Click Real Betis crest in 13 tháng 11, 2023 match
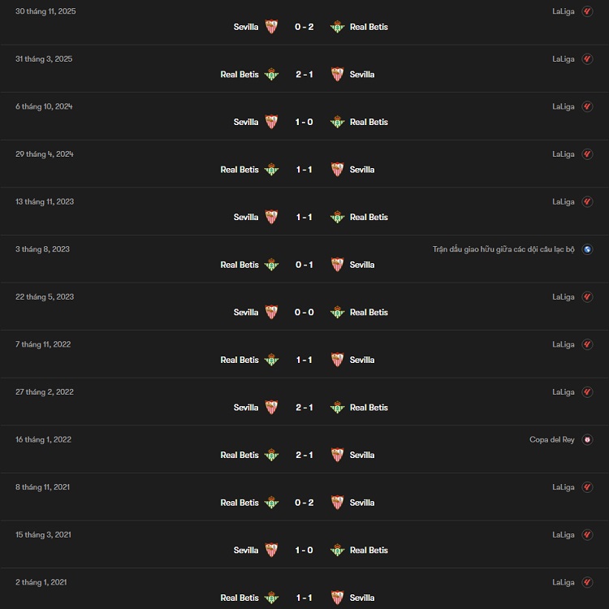This screenshot has height=609, width=609. pos(337,217)
